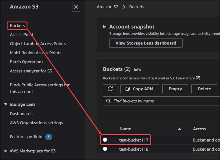Open the test-bucket117 bucket
Image resolution: width=220 pixels, height=160 pixels.
tap(134, 140)
